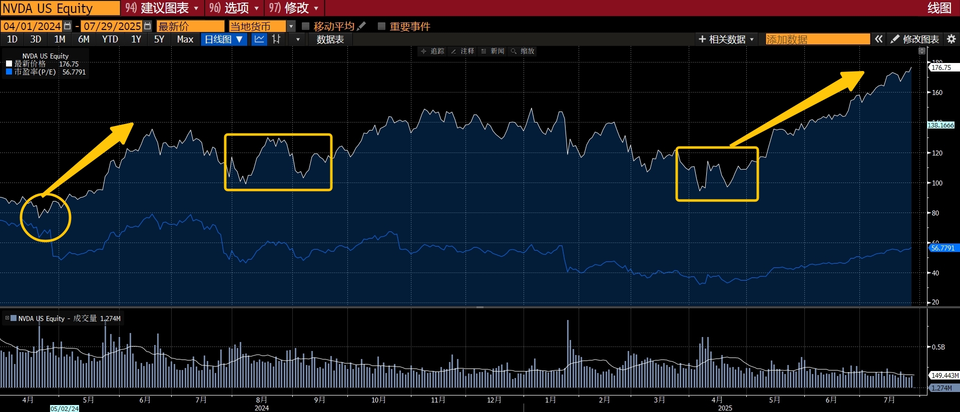The height and width of the screenshot is (412, 960).
Task: Collapse the panel with the double-left chevron
Action: tap(879, 39)
